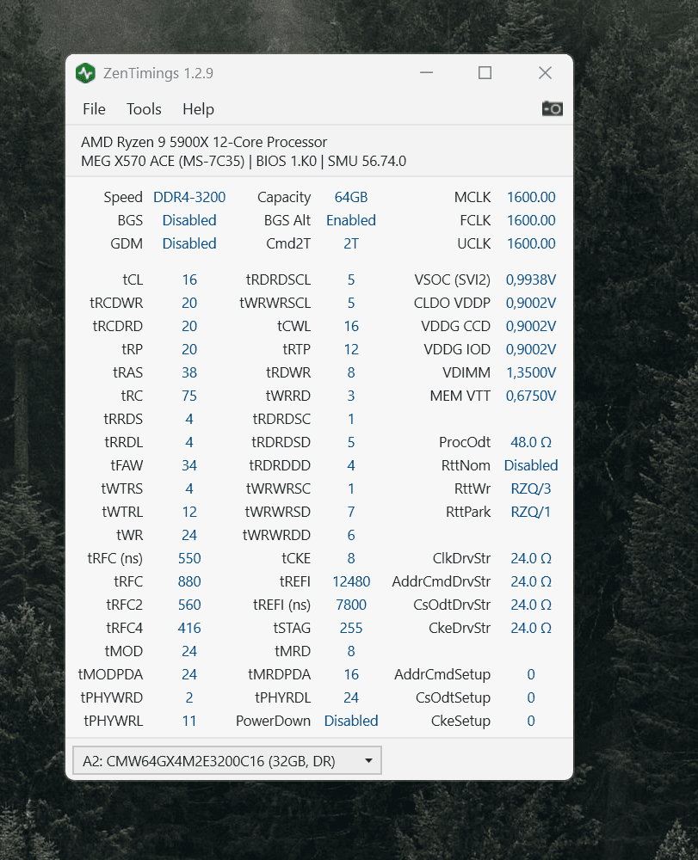Click the tWRWRDD value 6
698x860 pixels.
click(x=351, y=535)
